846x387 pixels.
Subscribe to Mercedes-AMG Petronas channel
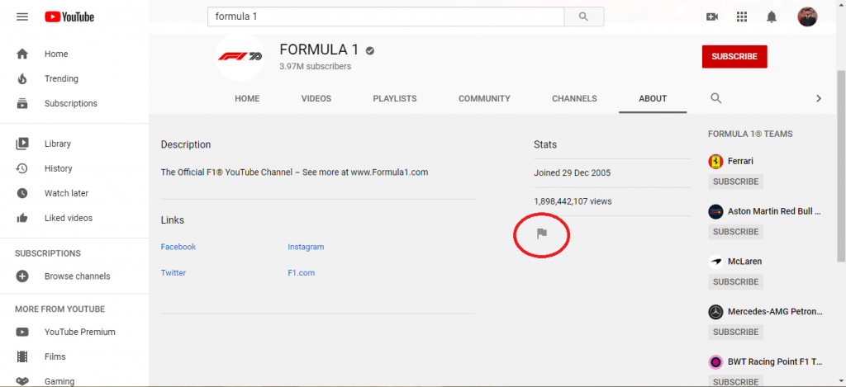[736, 332]
